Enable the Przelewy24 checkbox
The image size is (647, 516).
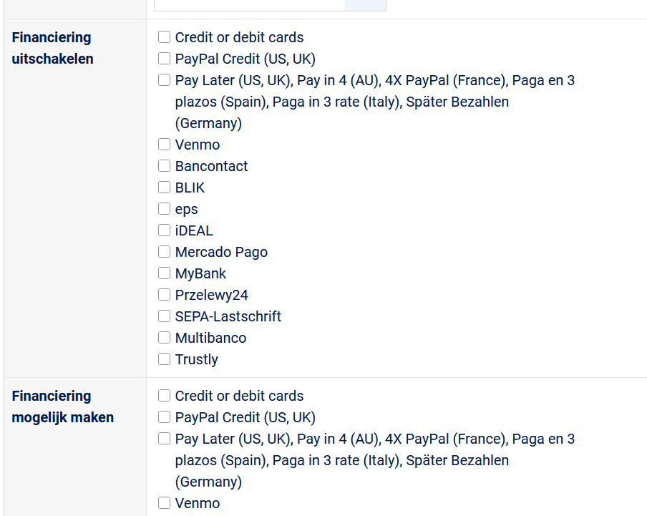(x=165, y=295)
